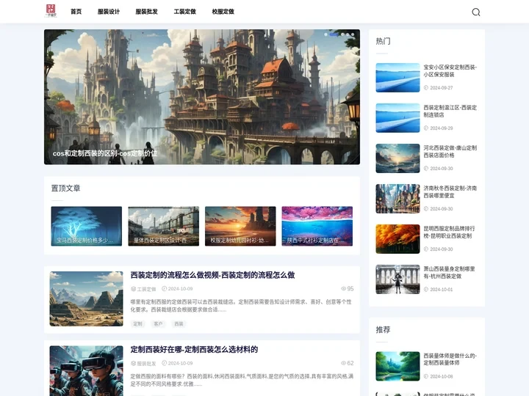529x396 pixels.
Task: Select the last carousel dot indicator
Action: click(x=353, y=34)
